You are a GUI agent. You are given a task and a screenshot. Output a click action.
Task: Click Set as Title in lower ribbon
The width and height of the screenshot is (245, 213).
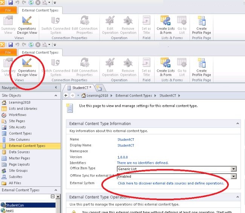146,67
